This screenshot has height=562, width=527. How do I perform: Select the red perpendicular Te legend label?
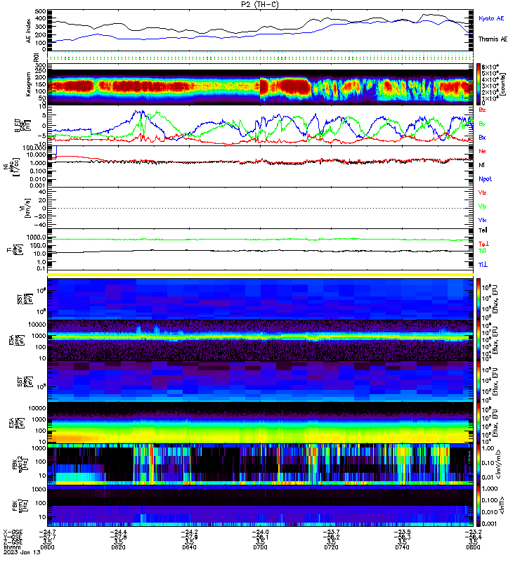pyautogui.click(x=483, y=244)
